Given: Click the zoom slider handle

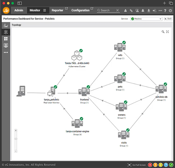Looking at the screenshot, I should [16, 139].
